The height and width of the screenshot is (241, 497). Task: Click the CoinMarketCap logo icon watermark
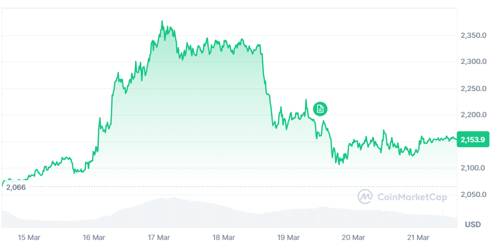click(365, 196)
